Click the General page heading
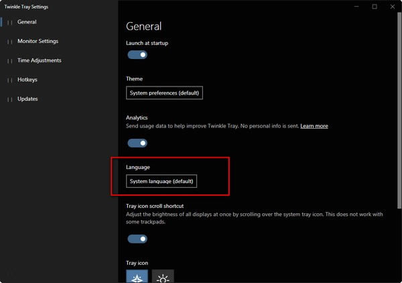Image resolution: width=402 pixels, height=283 pixels. (144, 27)
